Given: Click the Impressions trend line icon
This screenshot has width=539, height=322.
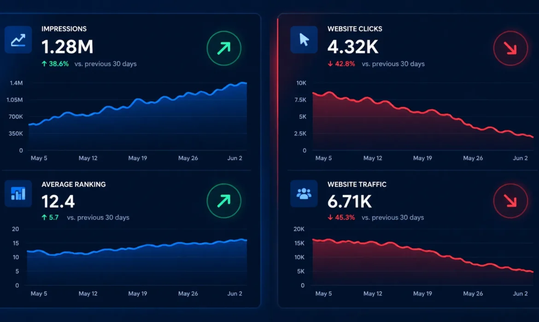Looking at the screenshot, I should point(18,40).
